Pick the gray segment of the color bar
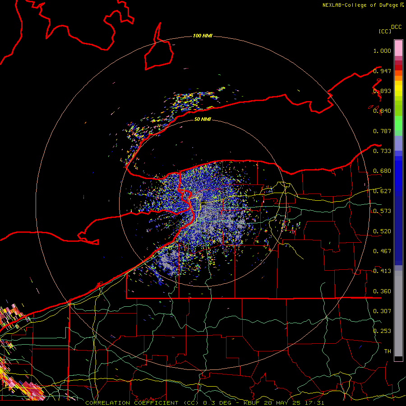The height and width of the screenshot is (406, 406). (398, 314)
